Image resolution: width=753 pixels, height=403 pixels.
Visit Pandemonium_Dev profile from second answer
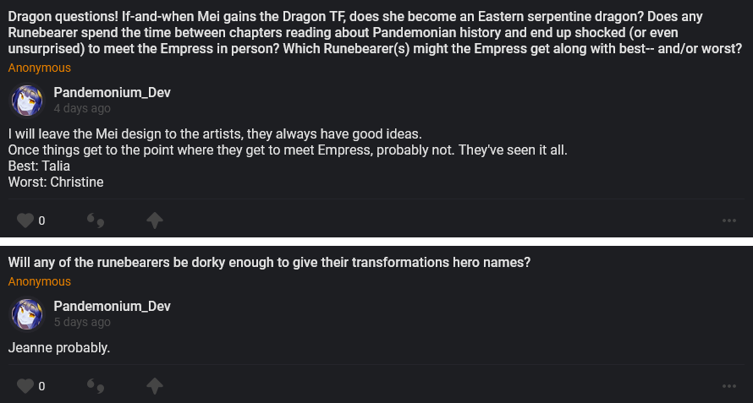click(112, 307)
